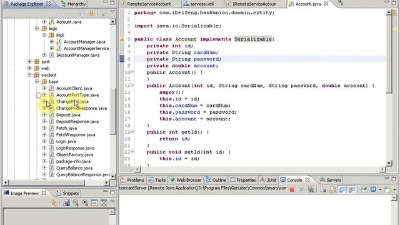The image size is (400, 225).
Task: Collapse the logic package node
Action: tap(37, 29)
